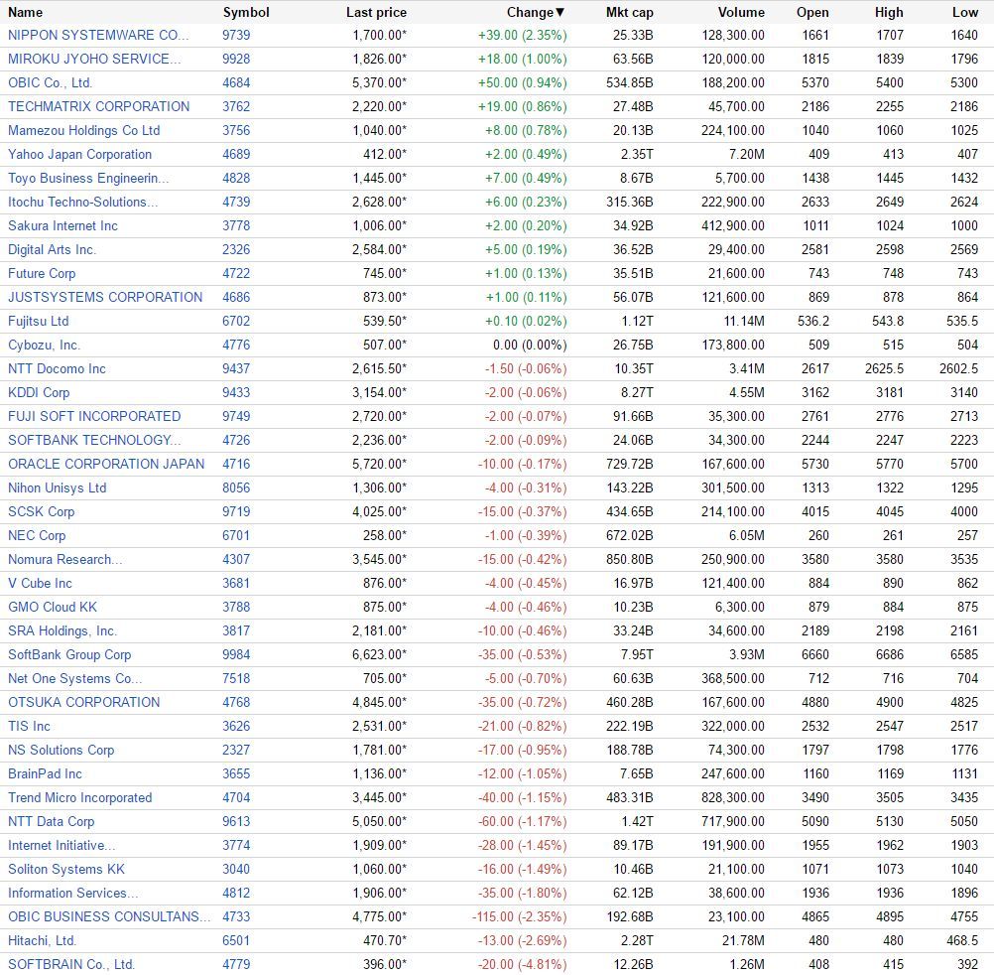Image resolution: width=994 pixels, height=975 pixels.
Task: Click ticker symbol 9739
Action: pos(236,35)
